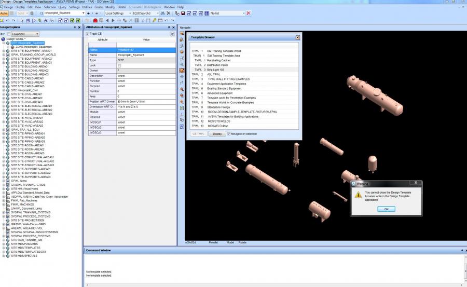Click the yellow link icon in second toolbar
This screenshot has width=467, height=287.
point(154,21)
